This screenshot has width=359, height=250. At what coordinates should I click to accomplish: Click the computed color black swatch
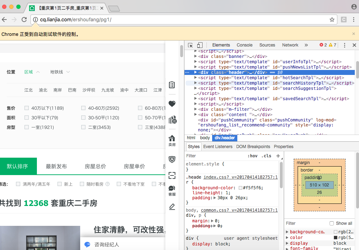(336, 238)
